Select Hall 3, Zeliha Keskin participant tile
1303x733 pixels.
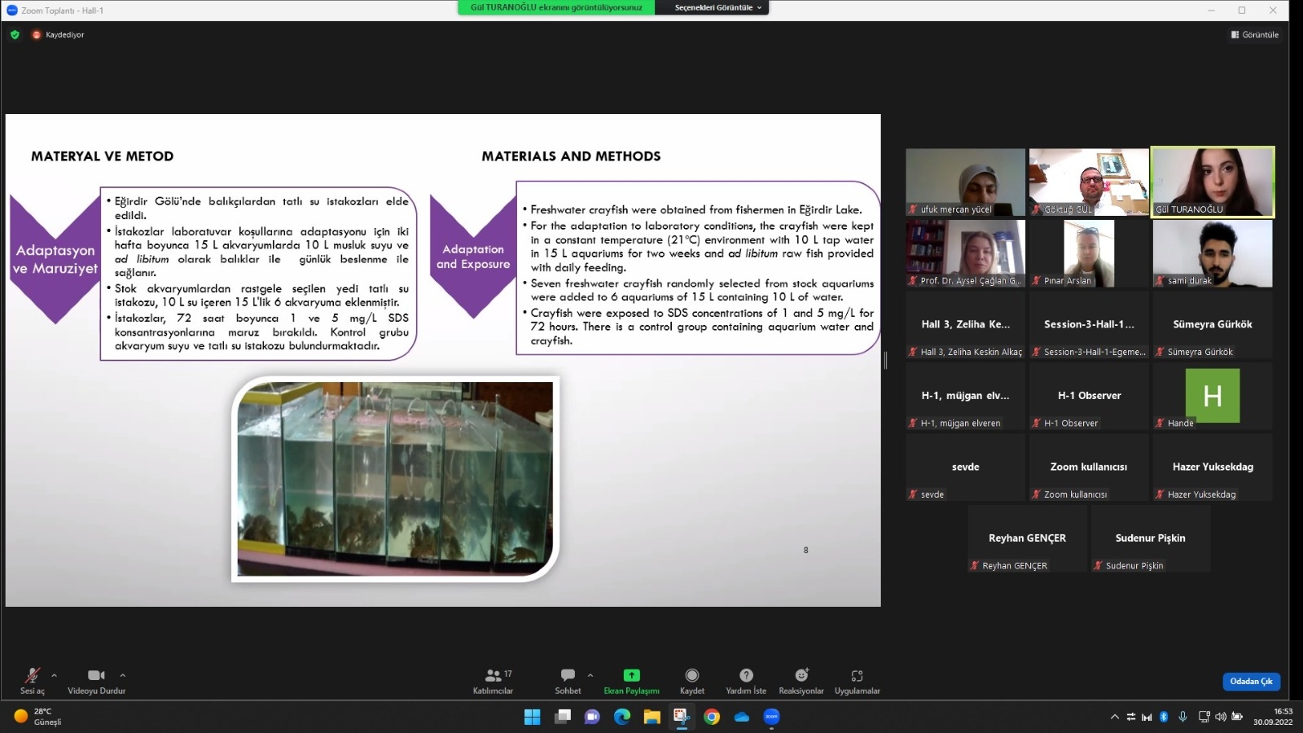(x=966, y=324)
